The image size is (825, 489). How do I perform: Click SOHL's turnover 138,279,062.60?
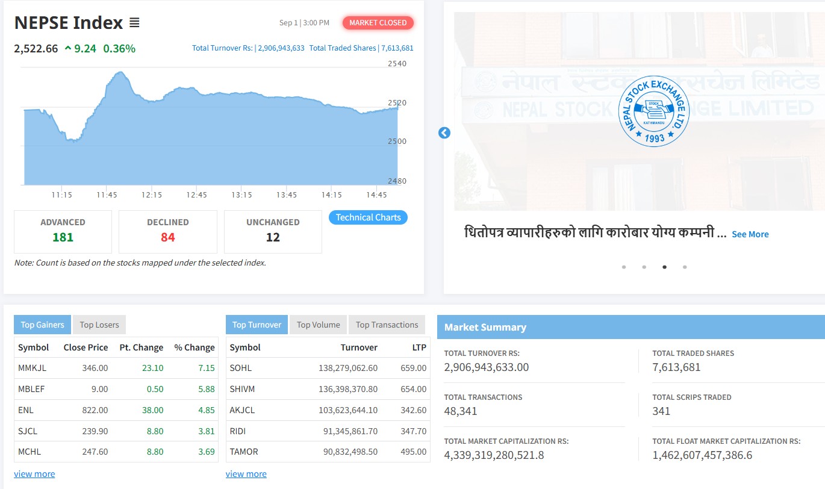(x=348, y=368)
